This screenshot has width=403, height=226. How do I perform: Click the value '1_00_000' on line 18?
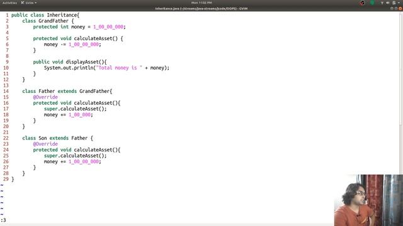[x=79, y=115]
